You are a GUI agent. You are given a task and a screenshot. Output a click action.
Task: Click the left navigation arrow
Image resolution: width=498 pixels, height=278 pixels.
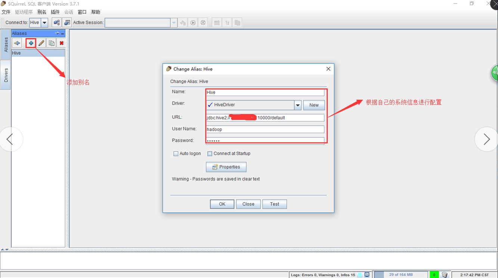coord(10,139)
